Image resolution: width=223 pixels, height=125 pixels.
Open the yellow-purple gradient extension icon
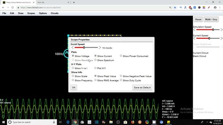point(204,8)
